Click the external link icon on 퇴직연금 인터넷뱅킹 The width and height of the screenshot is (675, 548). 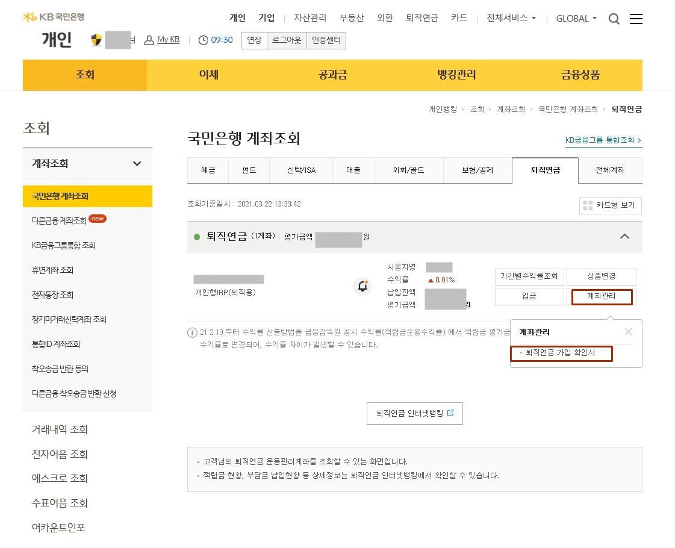(450, 413)
